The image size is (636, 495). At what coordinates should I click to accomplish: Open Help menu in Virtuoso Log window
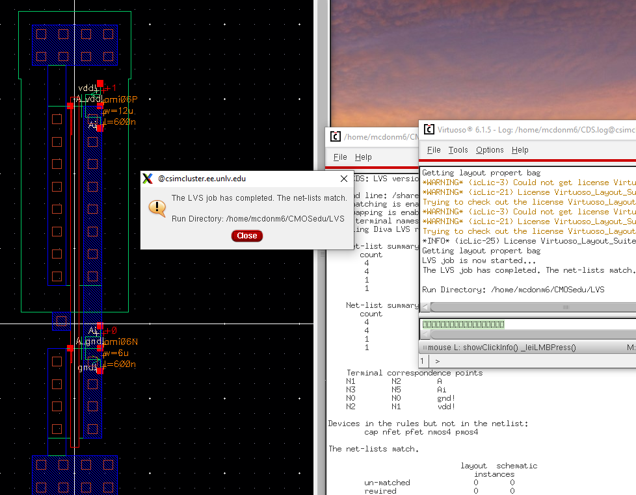520,150
